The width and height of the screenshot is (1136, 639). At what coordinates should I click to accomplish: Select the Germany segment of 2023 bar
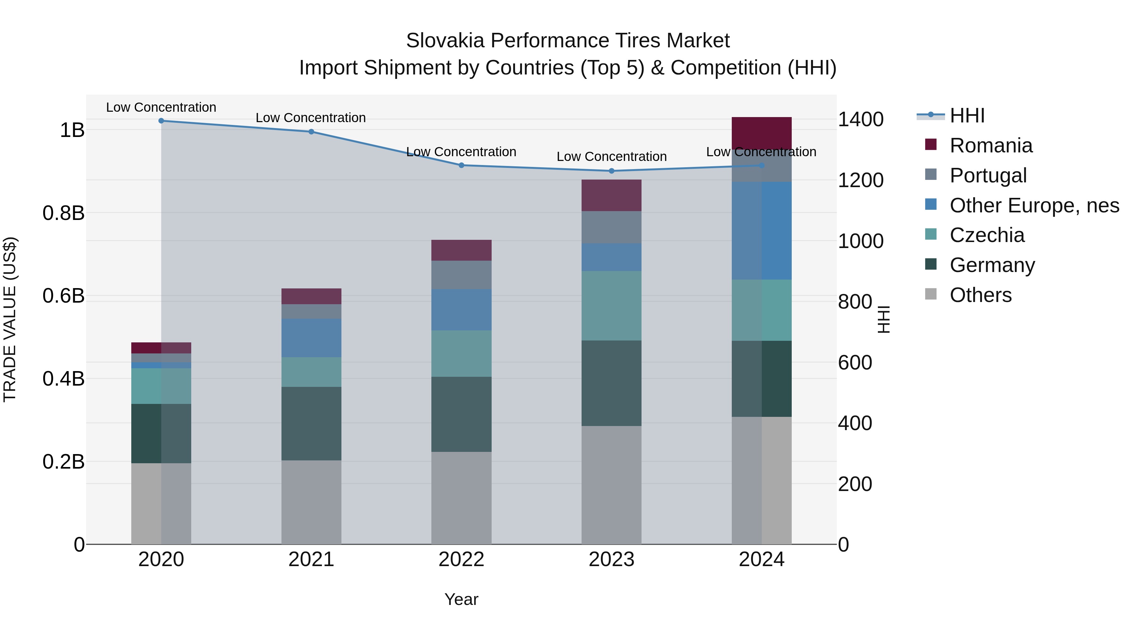point(612,383)
